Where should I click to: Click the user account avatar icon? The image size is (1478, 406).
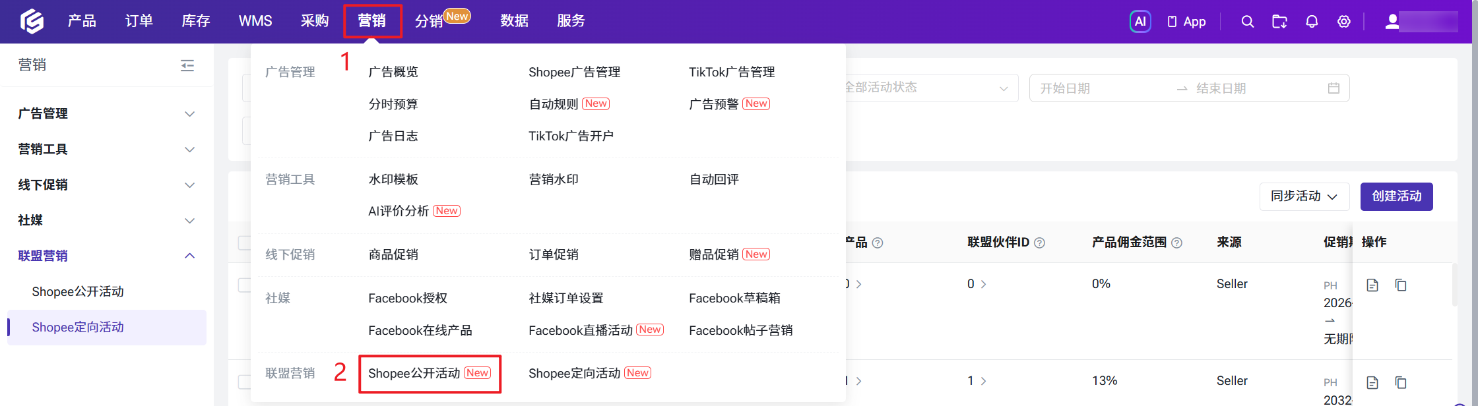pos(1392,22)
